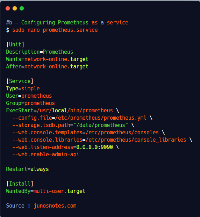Click the sudo nano prometheus.service command
The width and height of the screenshot is (200, 217).
[x=55, y=30]
